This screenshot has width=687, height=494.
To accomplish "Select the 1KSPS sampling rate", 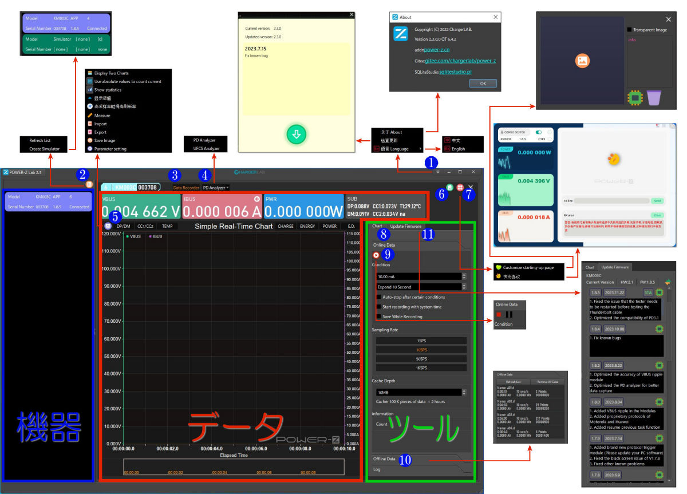I will click(421, 368).
